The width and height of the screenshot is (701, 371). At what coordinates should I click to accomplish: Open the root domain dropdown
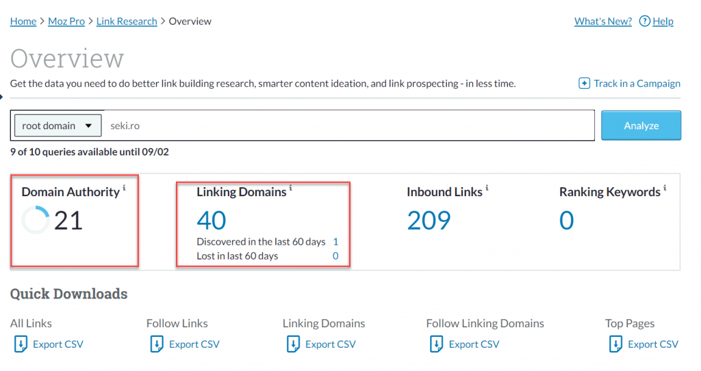point(58,126)
